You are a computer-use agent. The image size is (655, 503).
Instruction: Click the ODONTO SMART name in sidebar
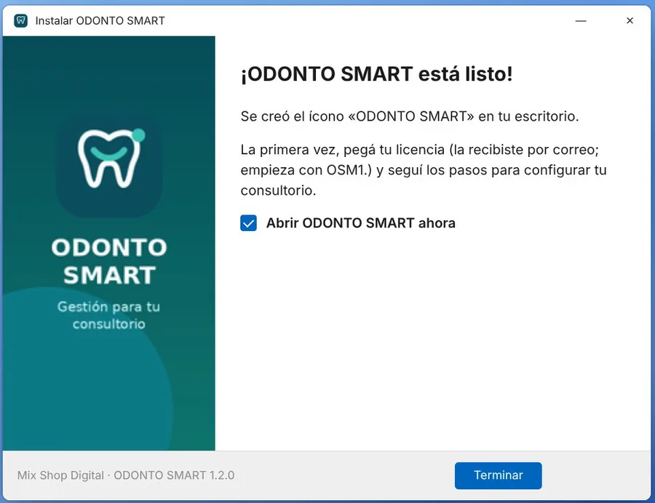coord(109,261)
